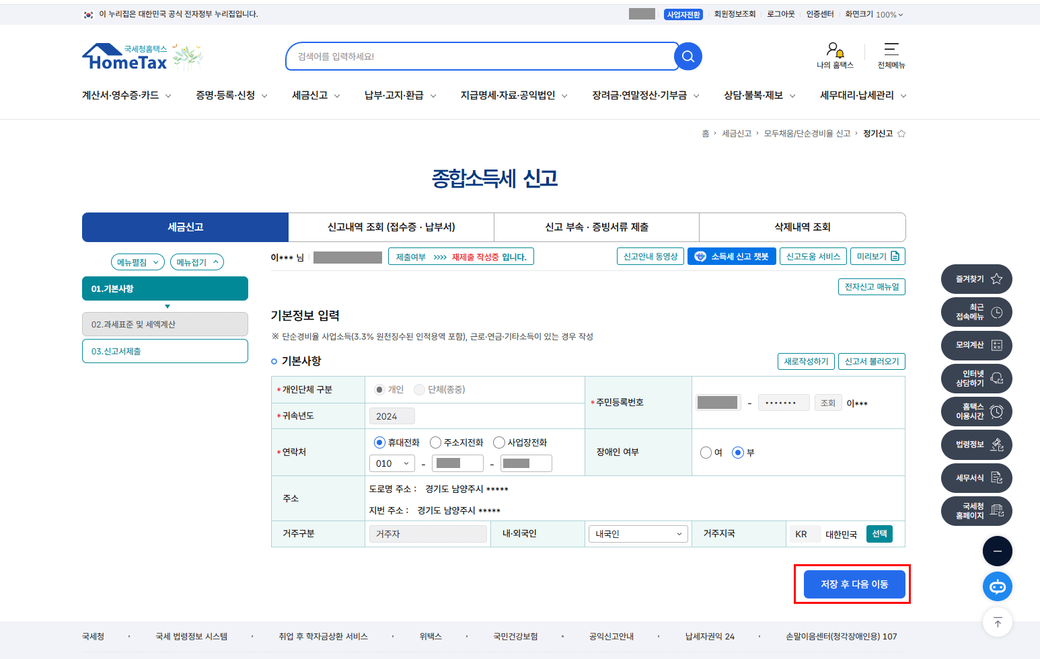Click the 저장 후 다음 이동 button
This screenshot has height=659, width=1040.
pos(853,584)
